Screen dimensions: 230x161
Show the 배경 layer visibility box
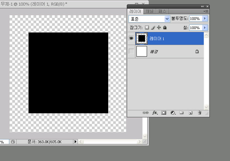pos(131,51)
